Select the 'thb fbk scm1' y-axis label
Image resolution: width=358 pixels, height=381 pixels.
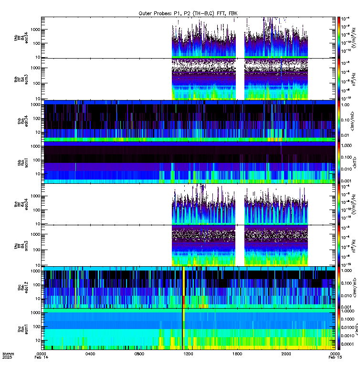22,162
